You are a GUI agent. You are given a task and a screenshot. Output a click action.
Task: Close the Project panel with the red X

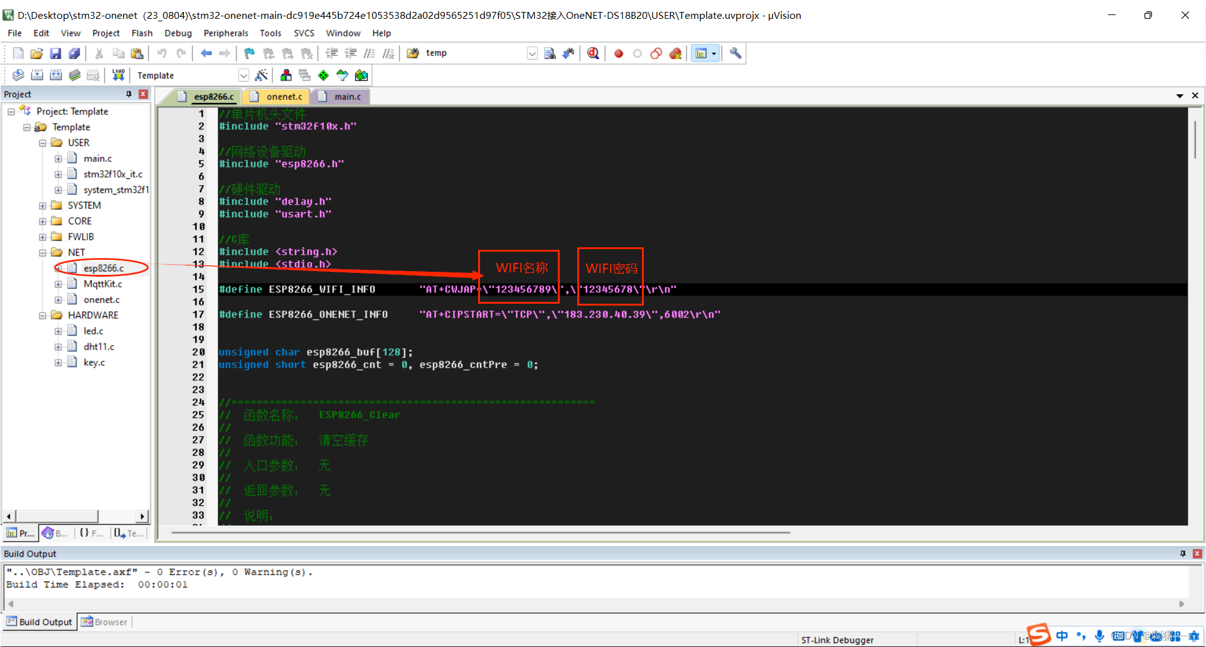click(143, 94)
